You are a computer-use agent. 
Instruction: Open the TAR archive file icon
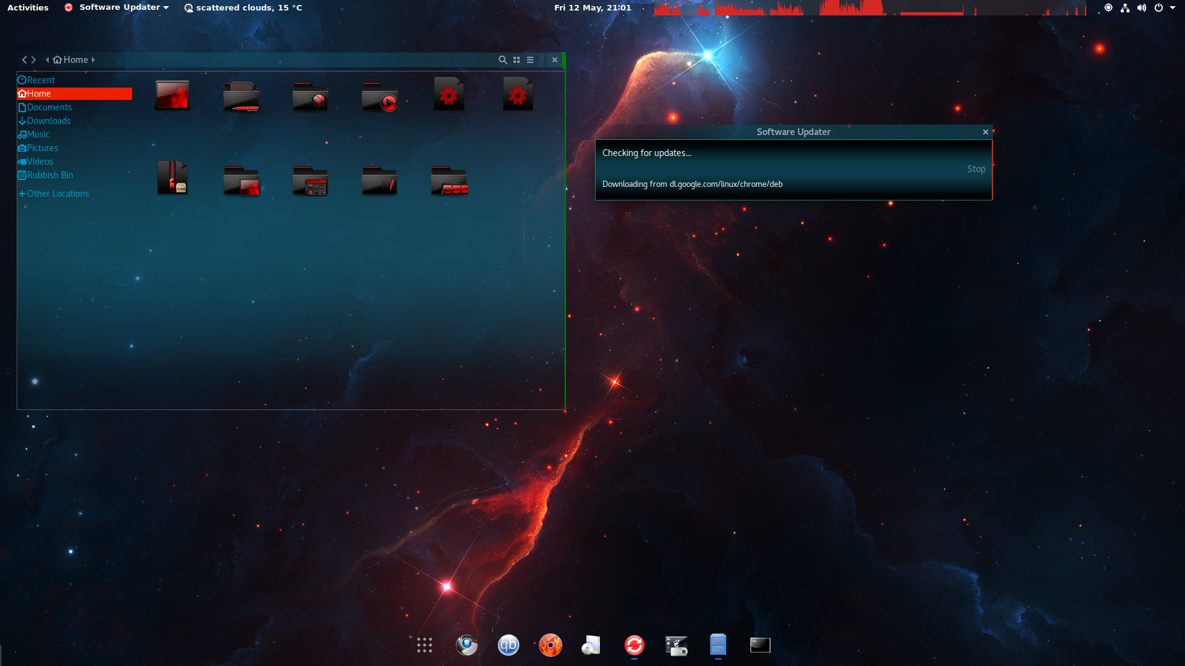[x=172, y=178]
